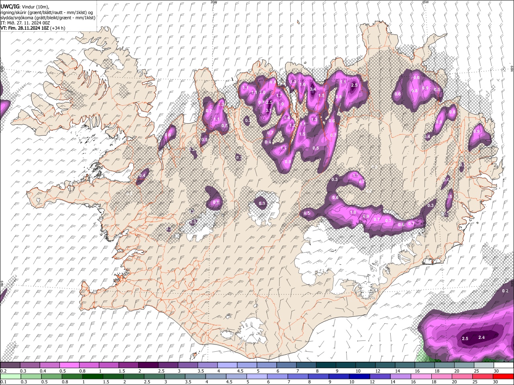Select the upper legend swatch between 8 and 9
Screen dimensions: 514x385
click(x=326, y=365)
